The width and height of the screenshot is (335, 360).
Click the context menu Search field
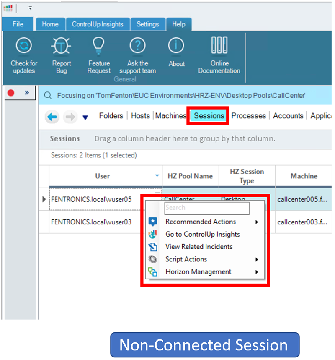(x=207, y=208)
